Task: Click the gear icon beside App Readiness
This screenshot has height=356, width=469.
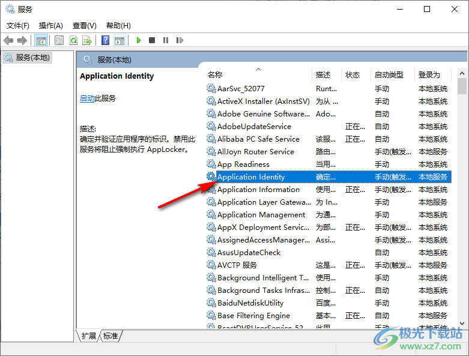Action: click(x=211, y=164)
